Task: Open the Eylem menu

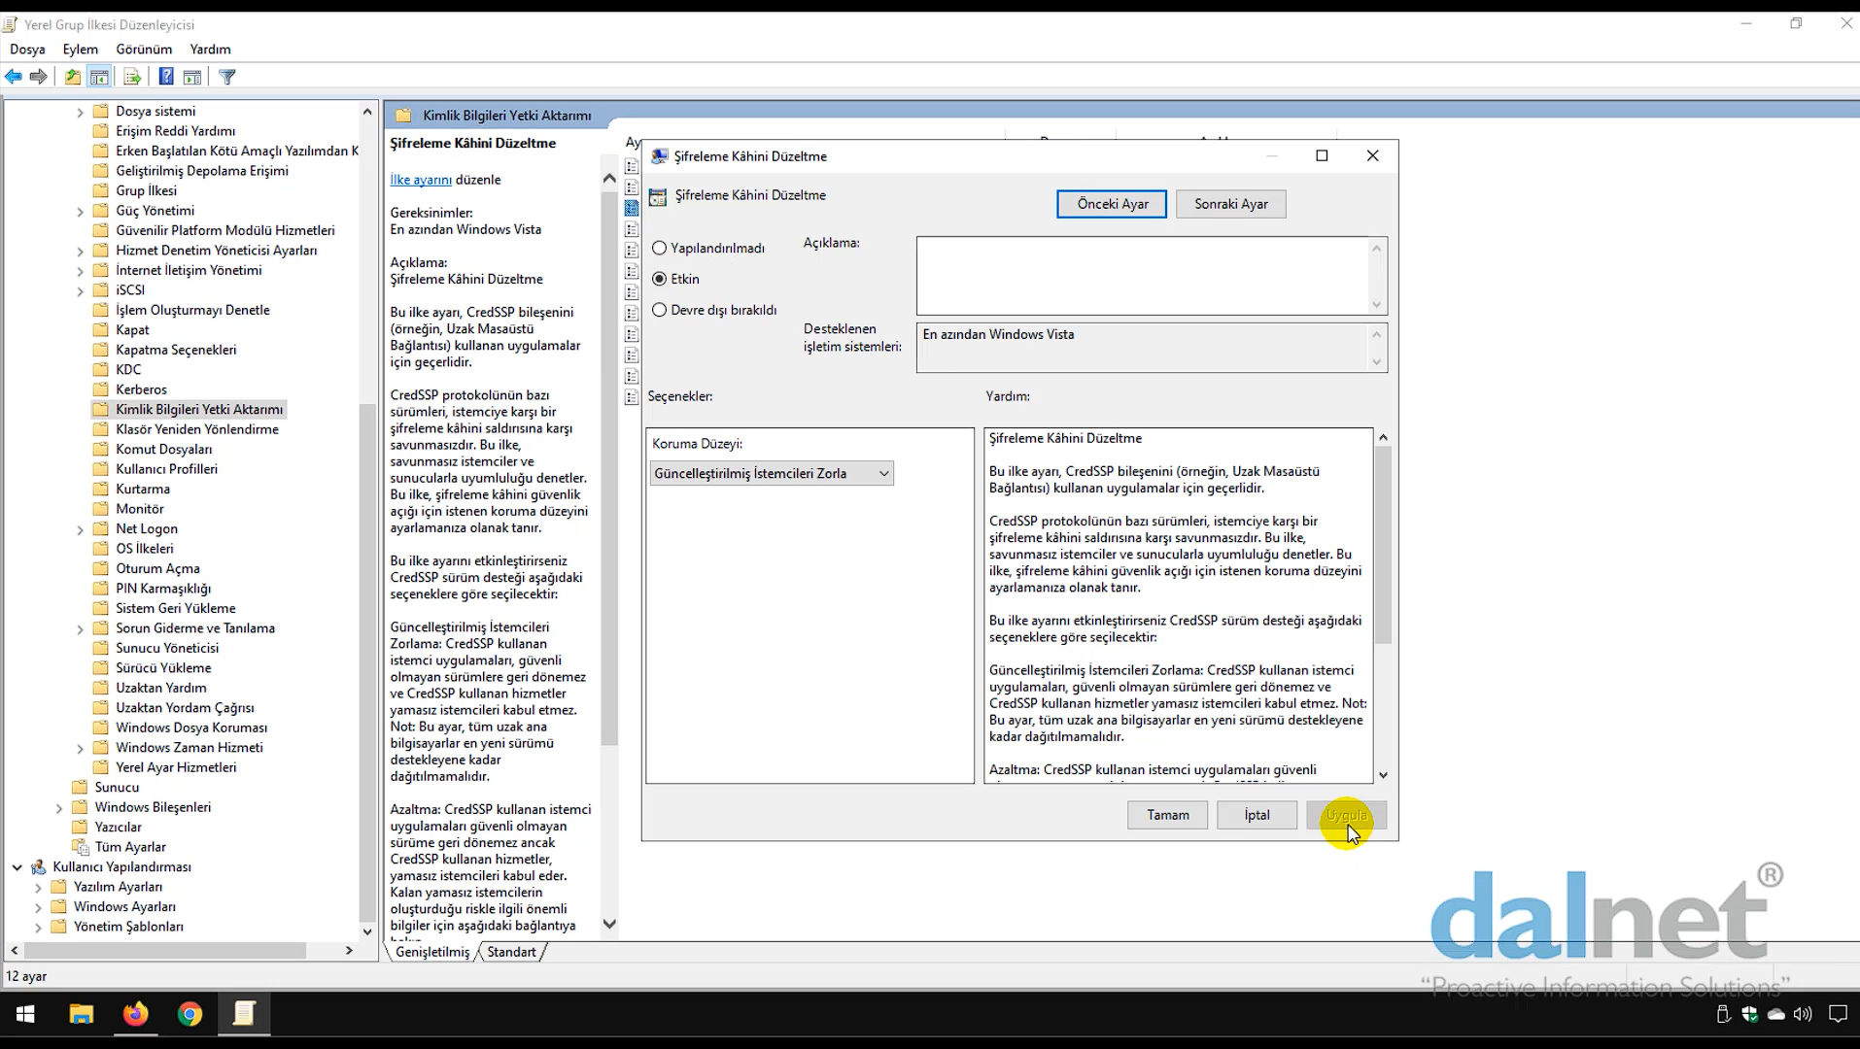Action: tap(81, 49)
